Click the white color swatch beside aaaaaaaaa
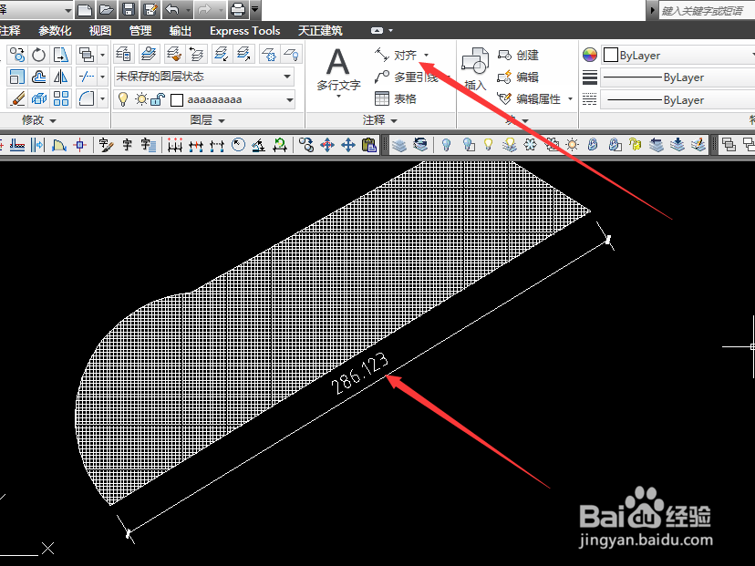The height and width of the screenshot is (566, 755). coord(177,99)
